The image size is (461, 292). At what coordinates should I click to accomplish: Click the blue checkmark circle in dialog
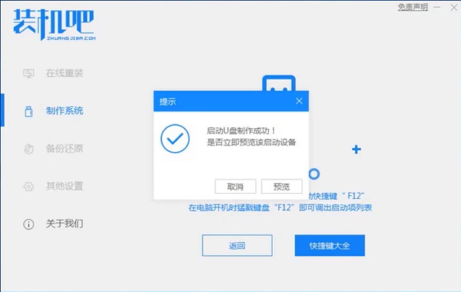175,138
